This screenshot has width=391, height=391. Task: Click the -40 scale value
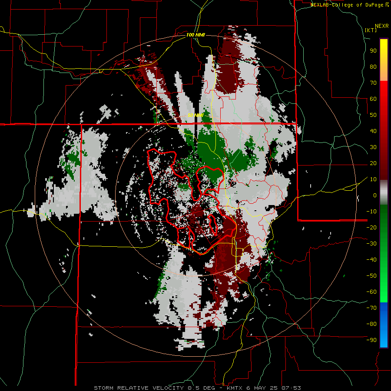click(371, 260)
